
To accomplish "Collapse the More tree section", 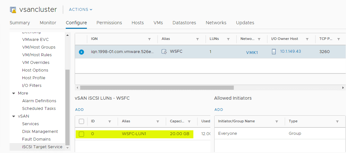I will coord(14,93).
